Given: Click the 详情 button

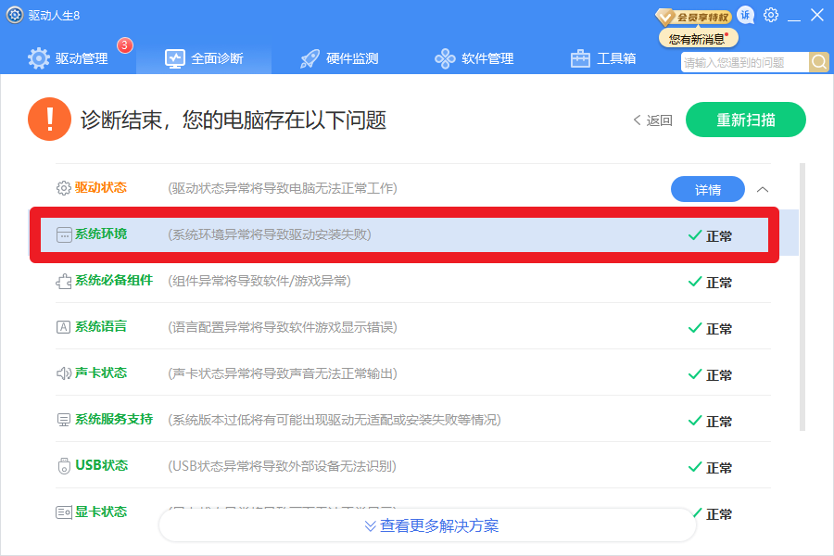Looking at the screenshot, I should (x=707, y=189).
